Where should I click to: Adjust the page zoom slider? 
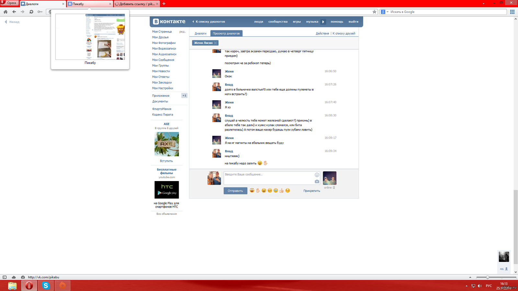tap(488, 277)
